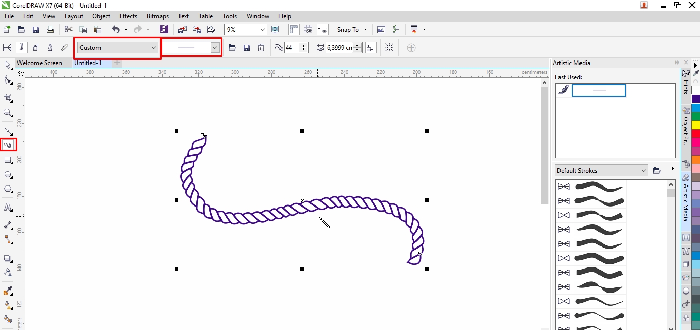
Task: Click the freehand smoothing value field
Action: (x=292, y=48)
